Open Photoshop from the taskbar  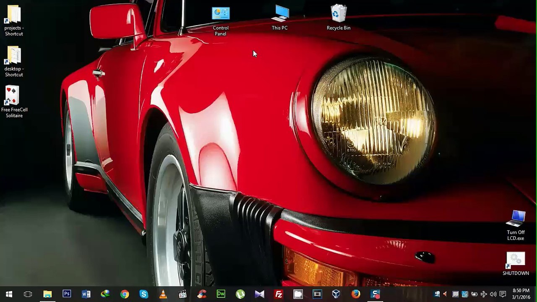point(67,294)
